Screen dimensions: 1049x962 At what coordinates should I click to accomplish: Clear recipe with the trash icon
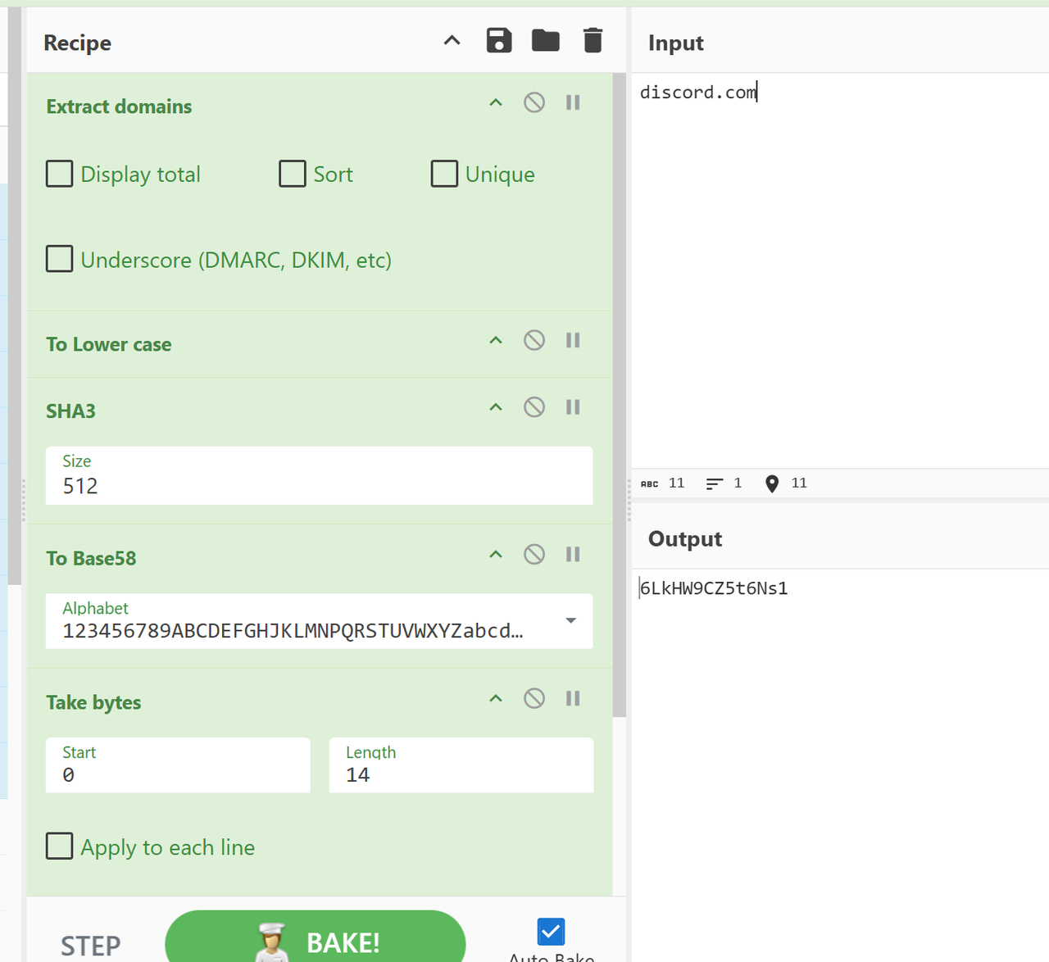pos(593,41)
